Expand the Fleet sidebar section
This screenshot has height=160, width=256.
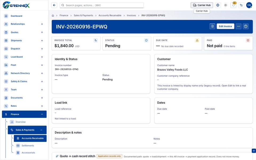42,65
